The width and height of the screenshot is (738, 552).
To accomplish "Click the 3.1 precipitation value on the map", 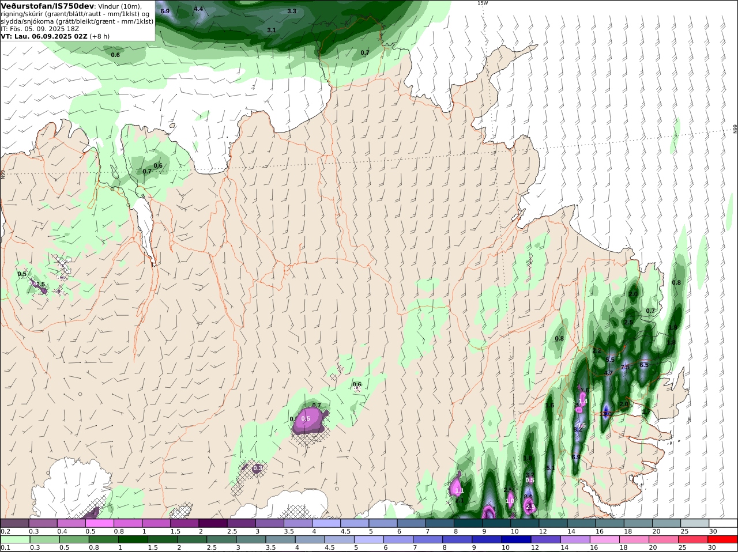I will (x=272, y=30).
